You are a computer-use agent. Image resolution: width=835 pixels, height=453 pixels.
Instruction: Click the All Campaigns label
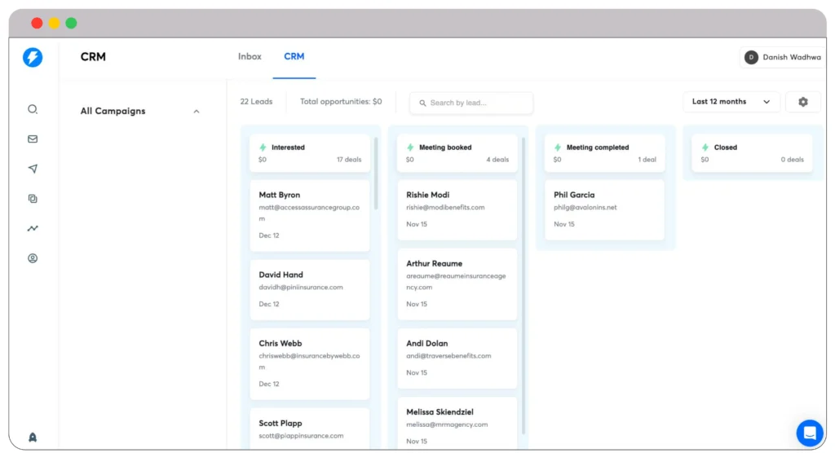point(113,111)
